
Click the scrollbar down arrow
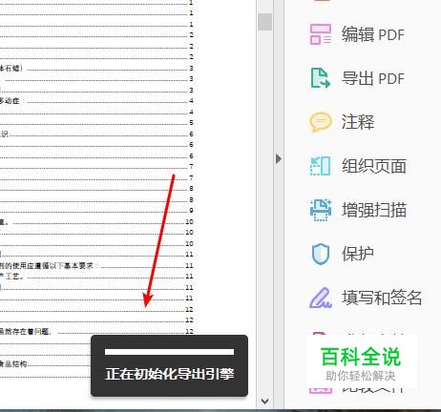pos(264,402)
